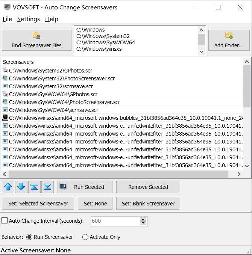Click the folder plus icon on Add Folder
This screenshot has width=252, height=255.
[x=229, y=35]
